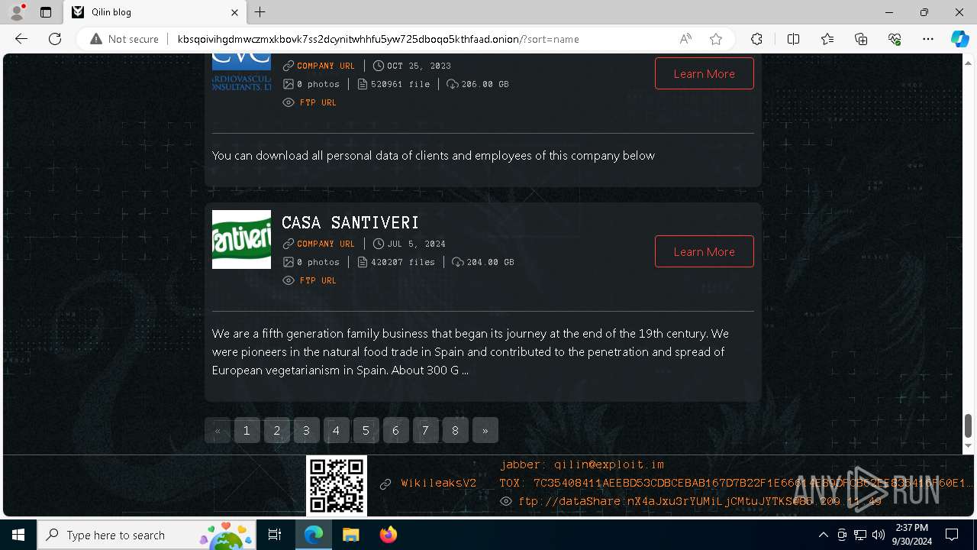
Task: Open Edge Settings and more menu
Action: (x=928, y=39)
